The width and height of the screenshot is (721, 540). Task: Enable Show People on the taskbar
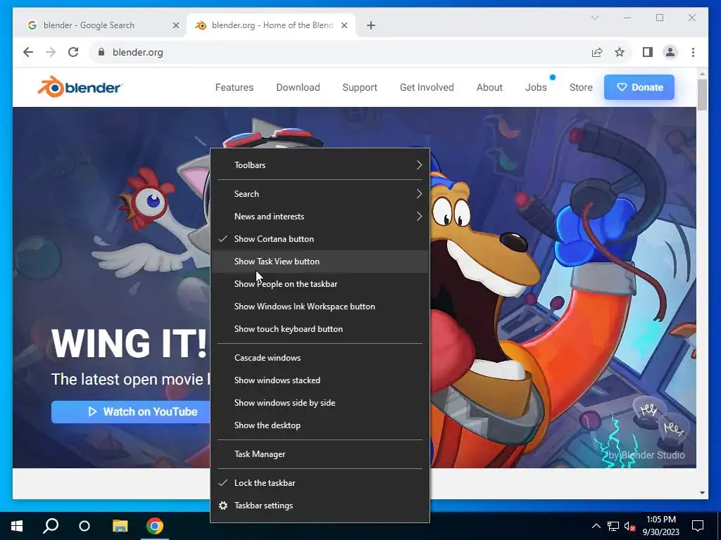[x=320, y=284]
